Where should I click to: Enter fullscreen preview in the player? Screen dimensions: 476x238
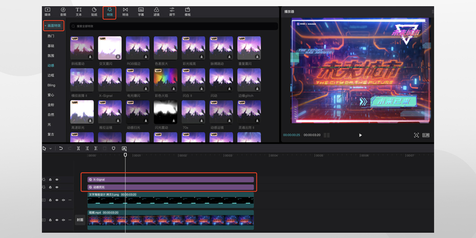(x=416, y=135)
